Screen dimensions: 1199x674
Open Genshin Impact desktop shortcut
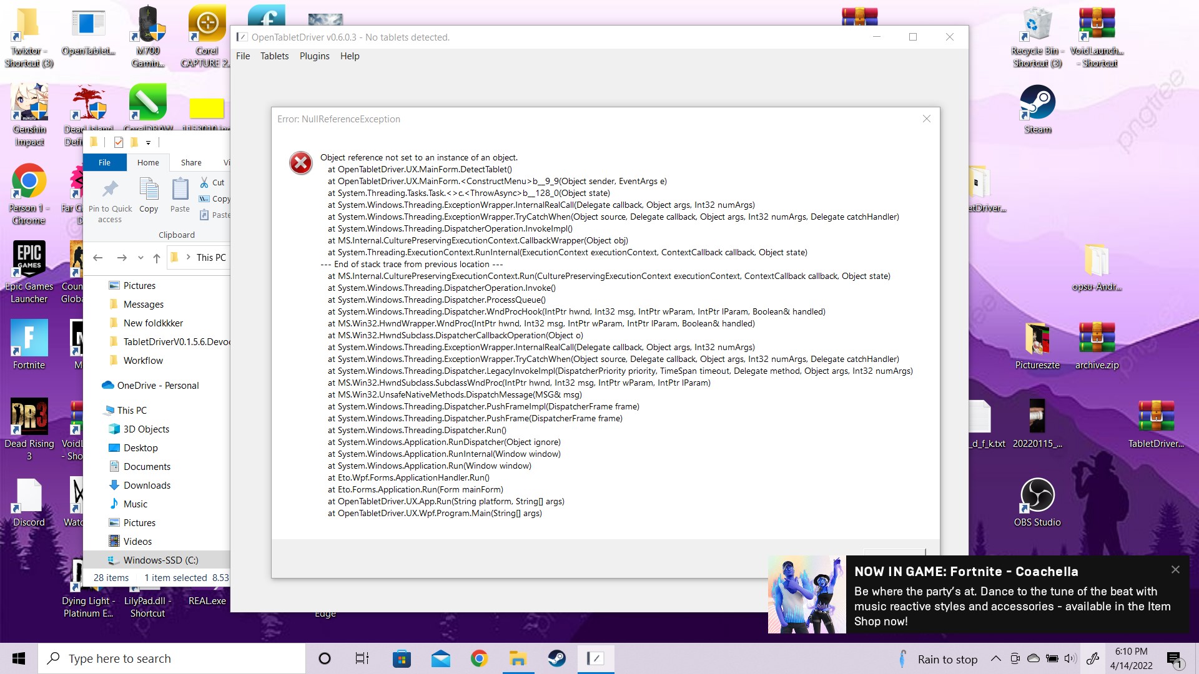(x=29, y=115)
